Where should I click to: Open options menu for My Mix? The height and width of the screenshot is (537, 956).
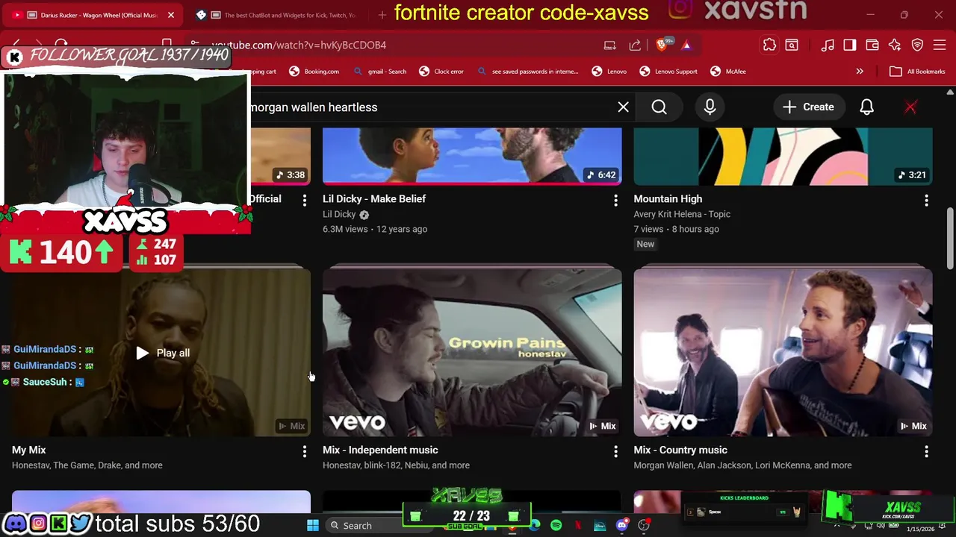pos(304,451)
